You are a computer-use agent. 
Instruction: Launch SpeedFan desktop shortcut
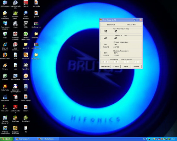coord(26,67)
